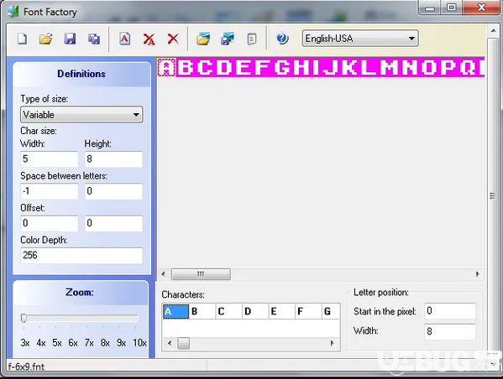Screen dimensions: 503x379
Task: Click the Zoom slider handle
Action: point(24,318)
